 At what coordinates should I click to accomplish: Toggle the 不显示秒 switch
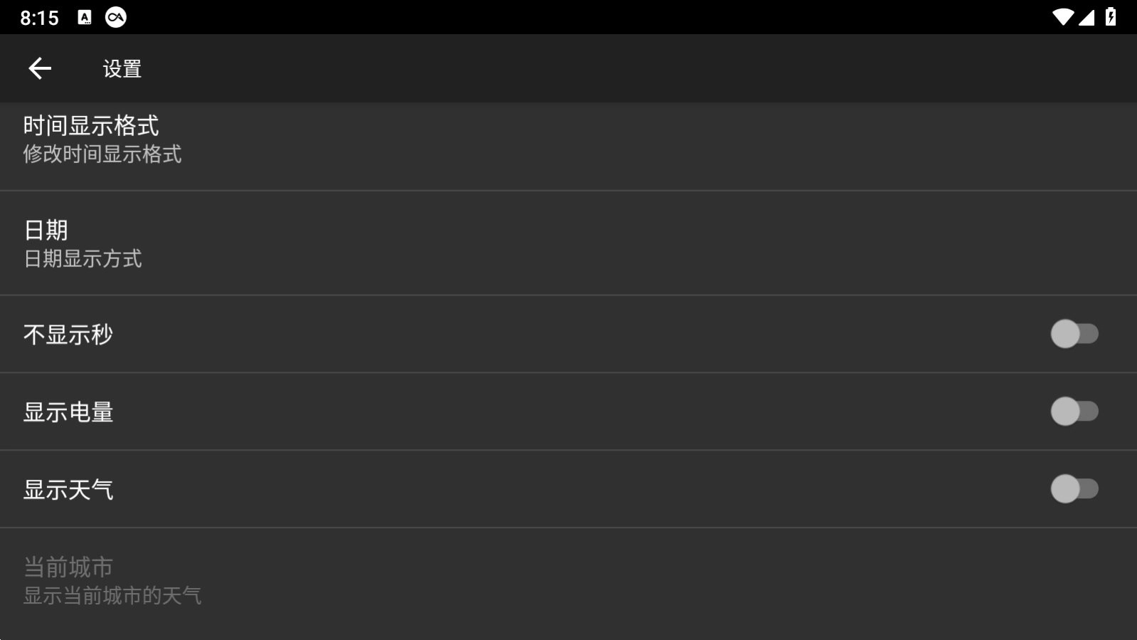1074,334
